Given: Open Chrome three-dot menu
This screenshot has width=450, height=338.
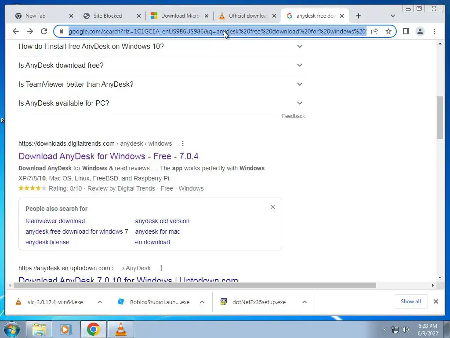Looking at the screenshot, I should click(x=434, y=31).
